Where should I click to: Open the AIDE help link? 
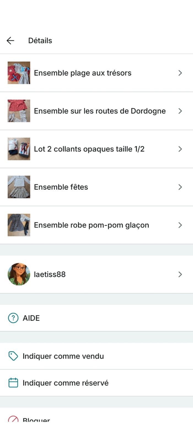tap(31, 318)
